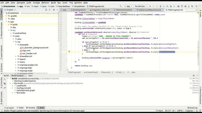
Task: Open the SDK Manager toolbar icon
Action: pyautogui.click(x=192, y=6)
